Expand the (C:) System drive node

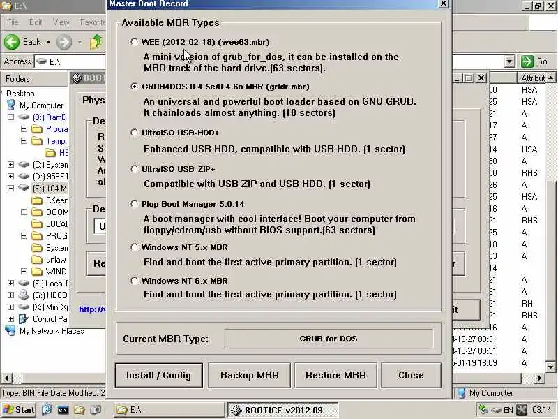click(10, 164)
